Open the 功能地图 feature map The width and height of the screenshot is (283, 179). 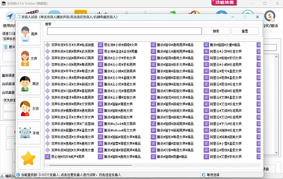pos(225,3)
